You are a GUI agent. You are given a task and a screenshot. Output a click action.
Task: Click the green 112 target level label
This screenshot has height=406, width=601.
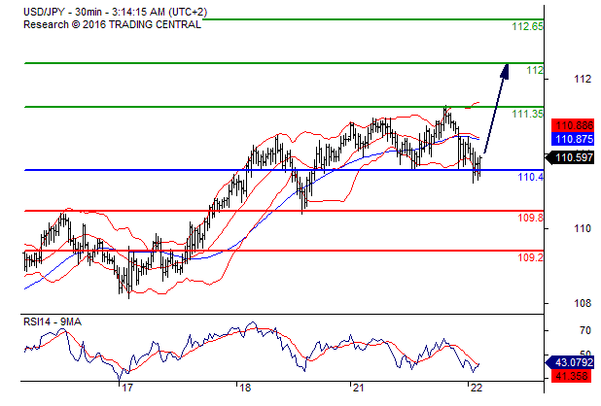pos(535,70)
